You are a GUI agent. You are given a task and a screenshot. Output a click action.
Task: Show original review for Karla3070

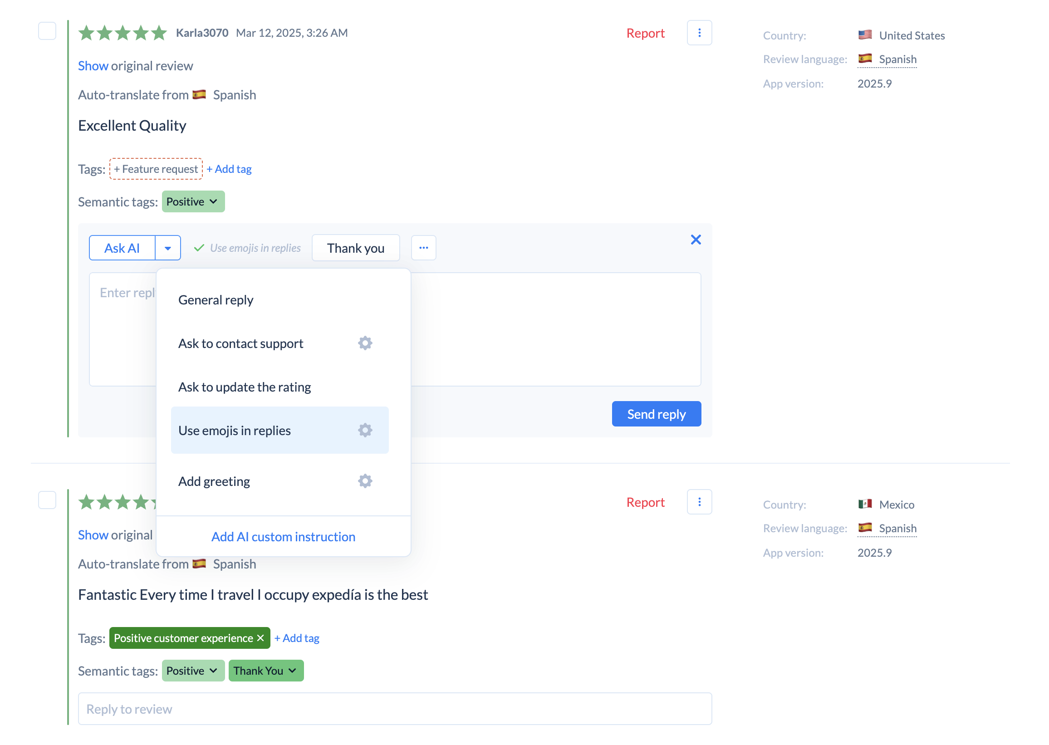(93, 66)
